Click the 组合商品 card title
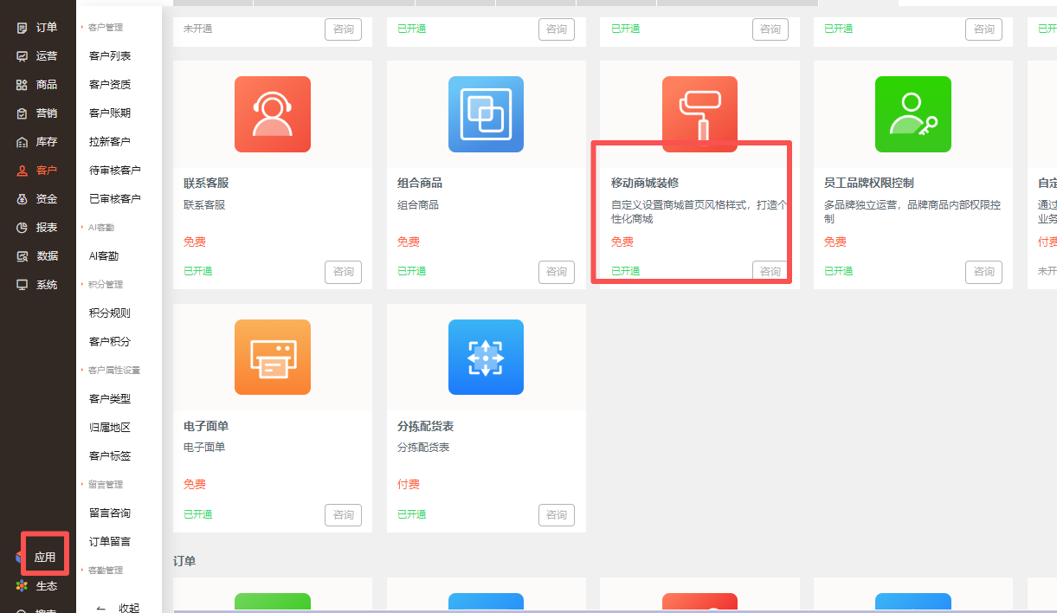 coord(420,184)
